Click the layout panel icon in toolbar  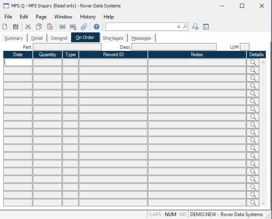pyautogui.click(x=206, y=27)
